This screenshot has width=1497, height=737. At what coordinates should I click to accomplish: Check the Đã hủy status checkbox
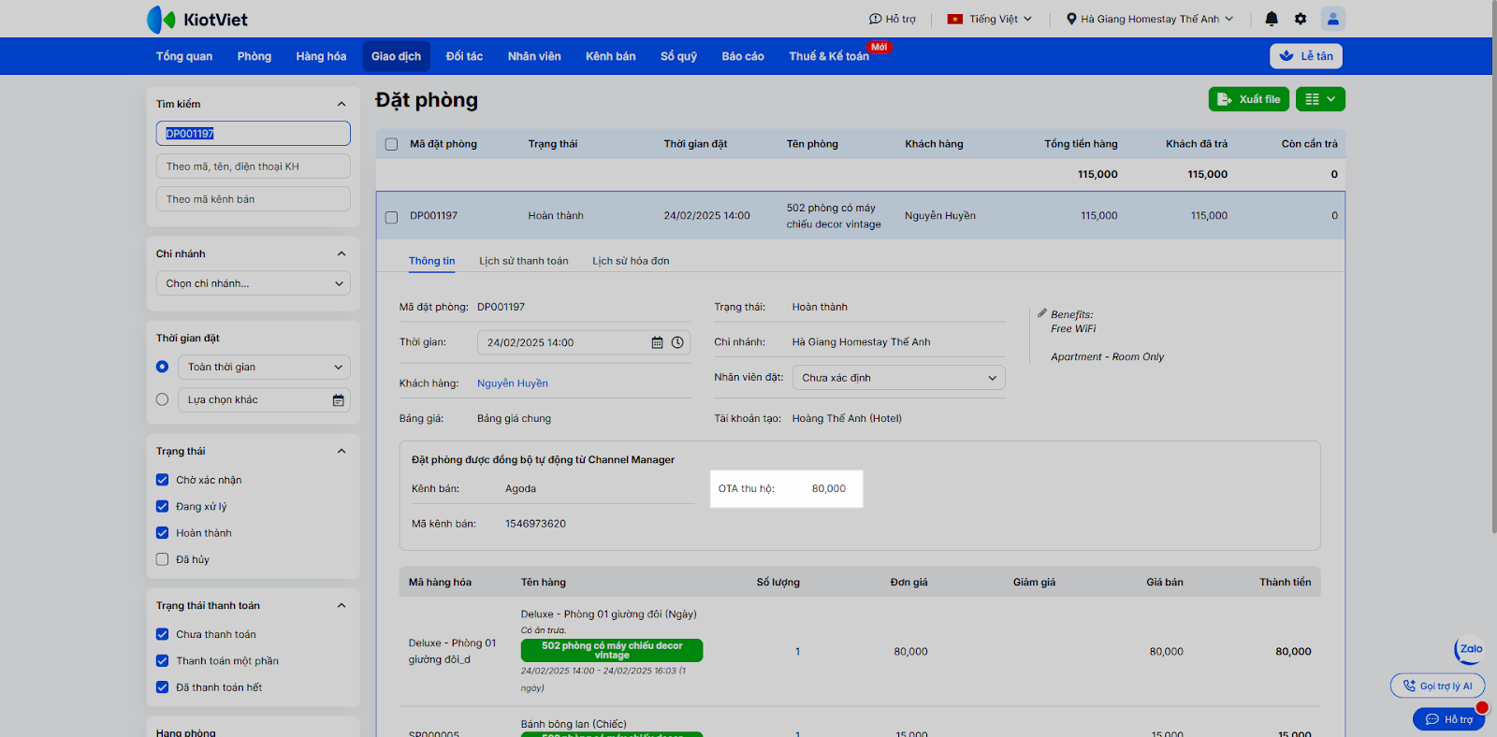coord(163,559)
